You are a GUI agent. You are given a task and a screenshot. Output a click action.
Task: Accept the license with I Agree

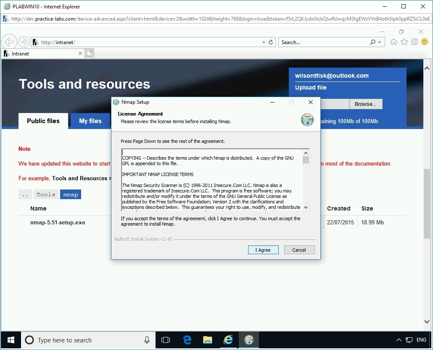pyautogui.click(x=263, y=250)
